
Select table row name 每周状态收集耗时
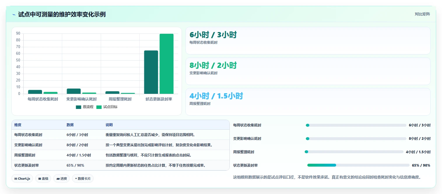(28, 135)
